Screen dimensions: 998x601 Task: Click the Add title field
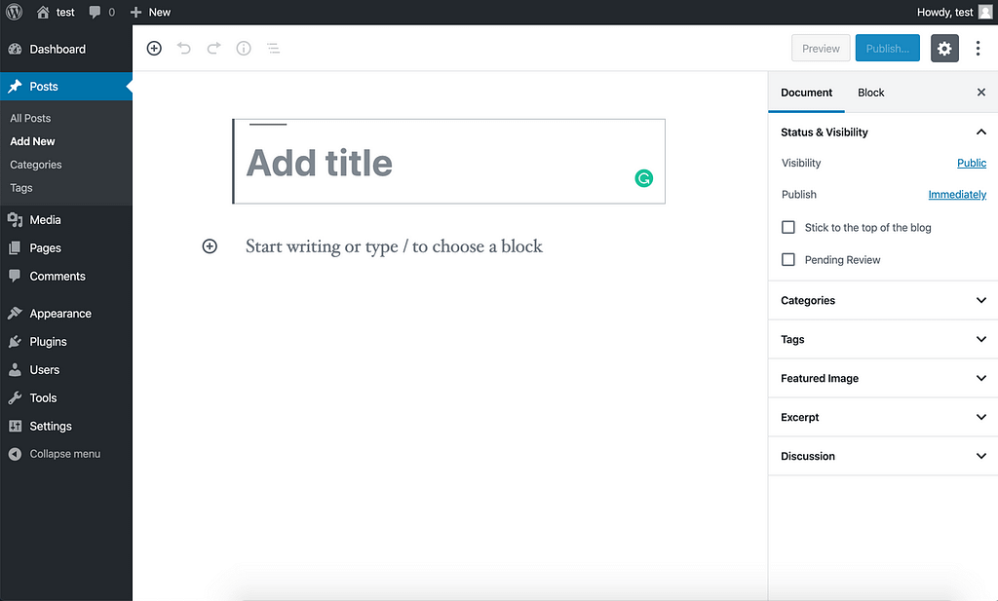tap(449, 162)
